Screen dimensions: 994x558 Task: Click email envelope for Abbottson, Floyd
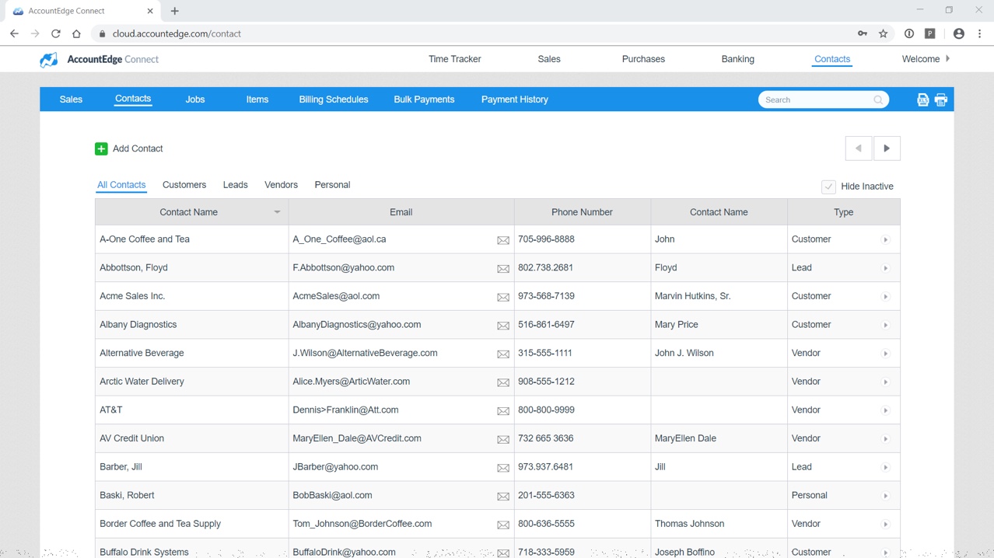(x=503, y=269)
